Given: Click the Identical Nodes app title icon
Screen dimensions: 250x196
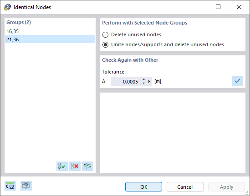Looking at the screenshot, I should coord(7,7).
